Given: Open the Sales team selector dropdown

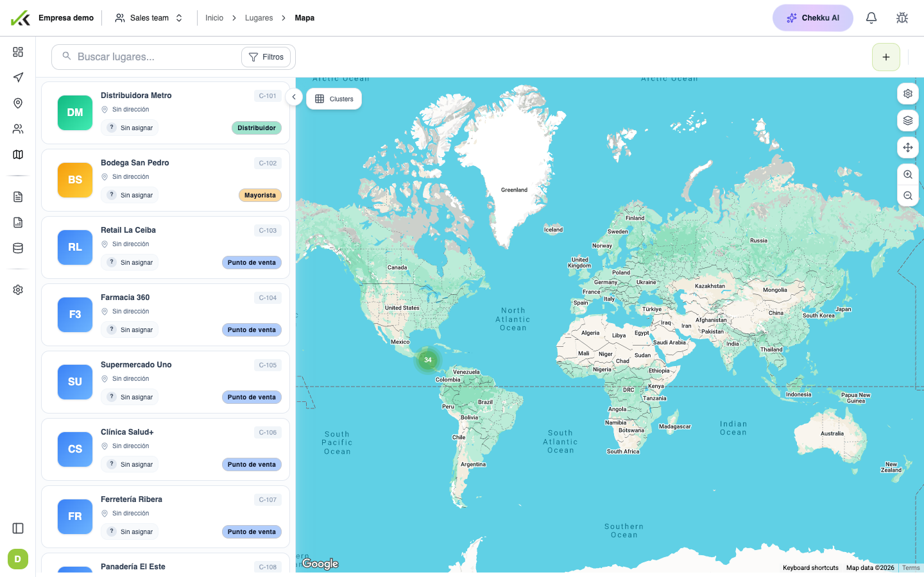Looking at the screenshot, I should click(x=149, y=18).
